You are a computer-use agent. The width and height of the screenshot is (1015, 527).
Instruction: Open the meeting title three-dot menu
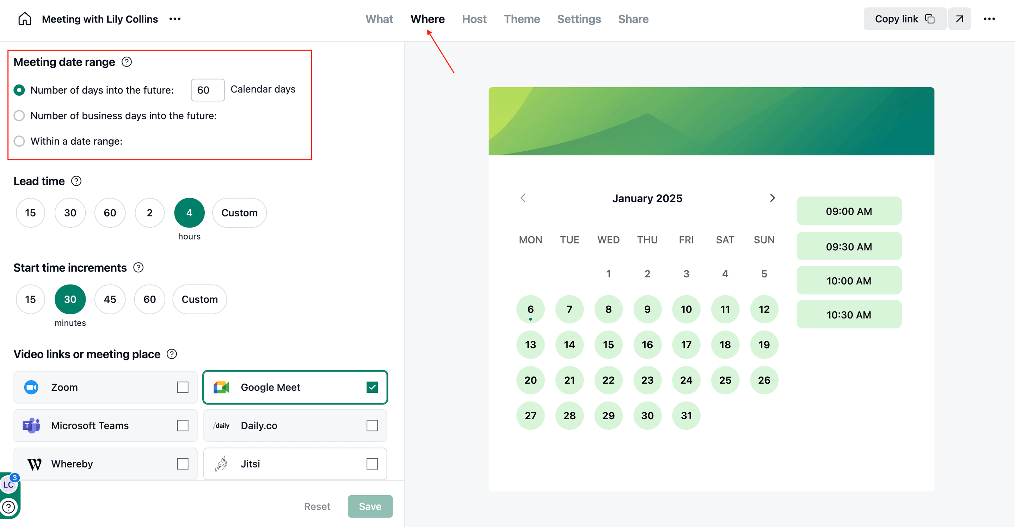[175, 19]
